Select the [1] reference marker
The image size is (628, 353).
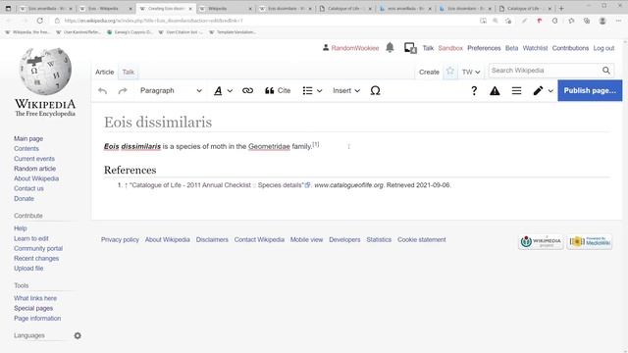tap(316, 144)
